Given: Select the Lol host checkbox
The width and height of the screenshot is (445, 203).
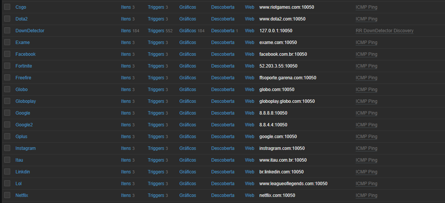Looking at the screenshot, I should 7,183.
